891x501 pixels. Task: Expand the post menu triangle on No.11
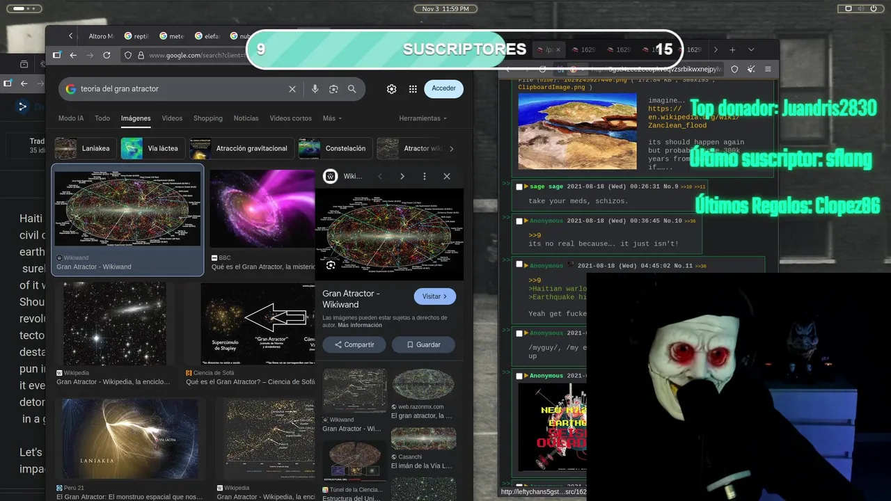point(526,265)
